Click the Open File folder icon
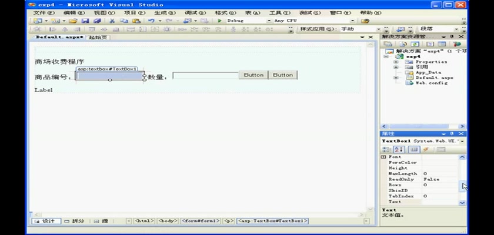 point(72,21)
